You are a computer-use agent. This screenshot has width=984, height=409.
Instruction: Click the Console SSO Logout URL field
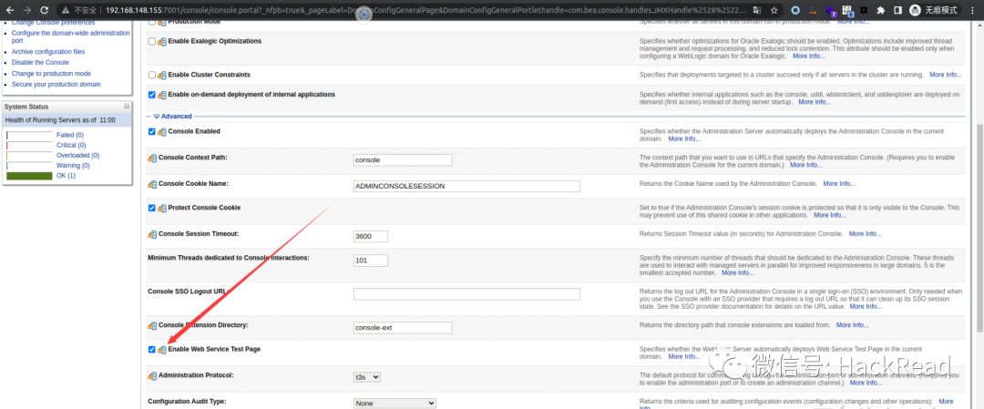point(466,294)
